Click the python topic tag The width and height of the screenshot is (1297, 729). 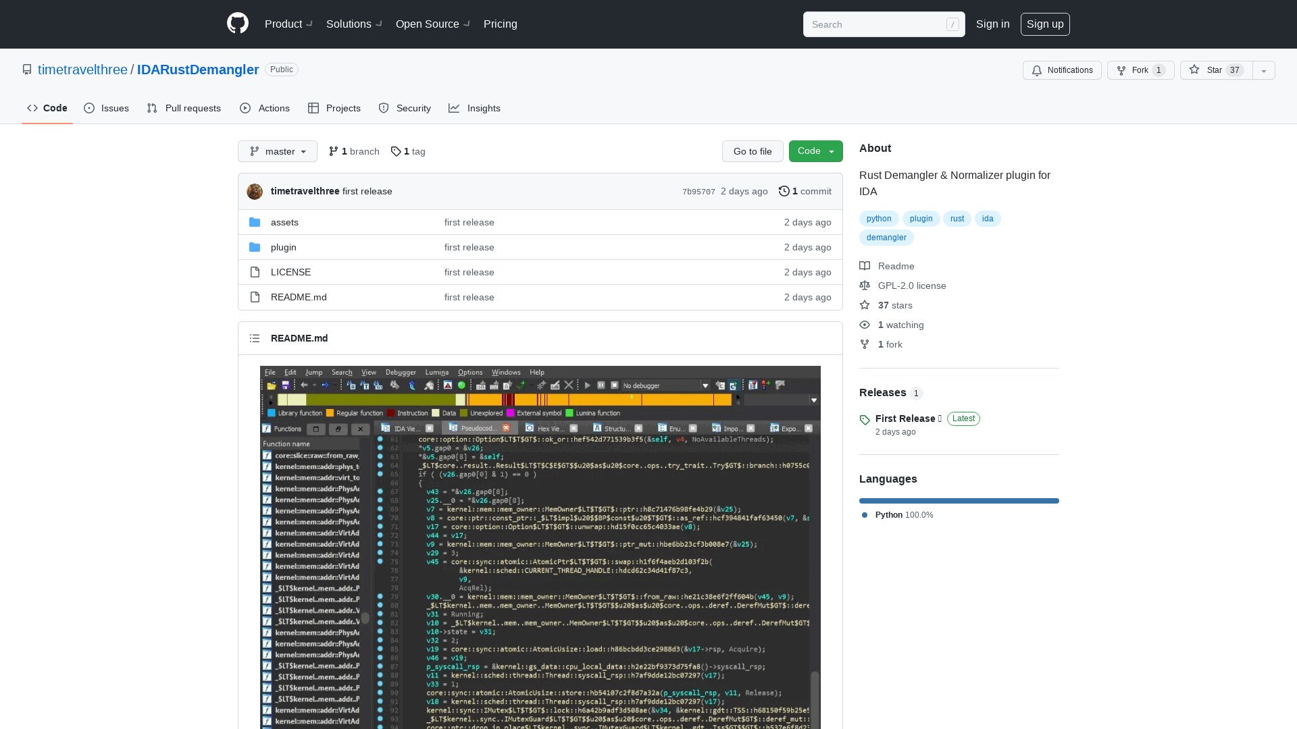[879, 219]
